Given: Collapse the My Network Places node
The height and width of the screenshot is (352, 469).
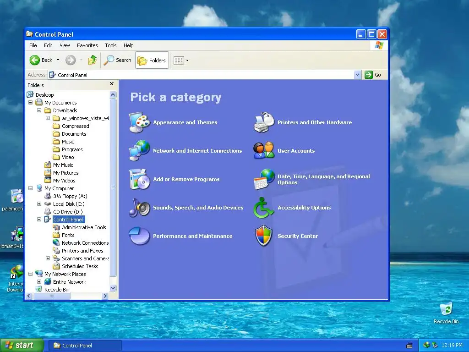Looking at the screenshot, I should 31,274.
